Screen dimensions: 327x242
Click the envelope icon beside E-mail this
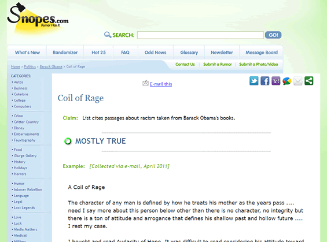[145, 83]
